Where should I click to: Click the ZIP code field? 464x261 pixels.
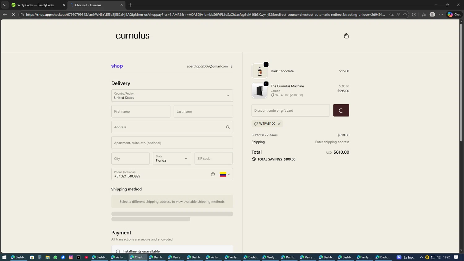coord(213,158)
